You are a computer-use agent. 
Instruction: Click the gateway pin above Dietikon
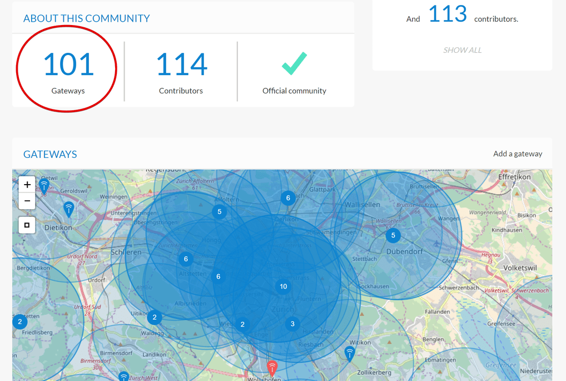68,209
